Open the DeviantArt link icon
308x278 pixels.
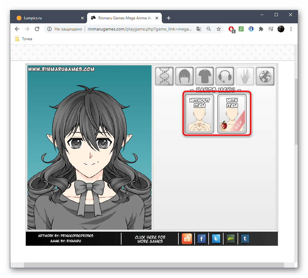pos(231,239)
